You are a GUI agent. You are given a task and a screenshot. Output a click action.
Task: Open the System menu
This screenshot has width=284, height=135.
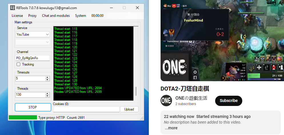point(80,16)
